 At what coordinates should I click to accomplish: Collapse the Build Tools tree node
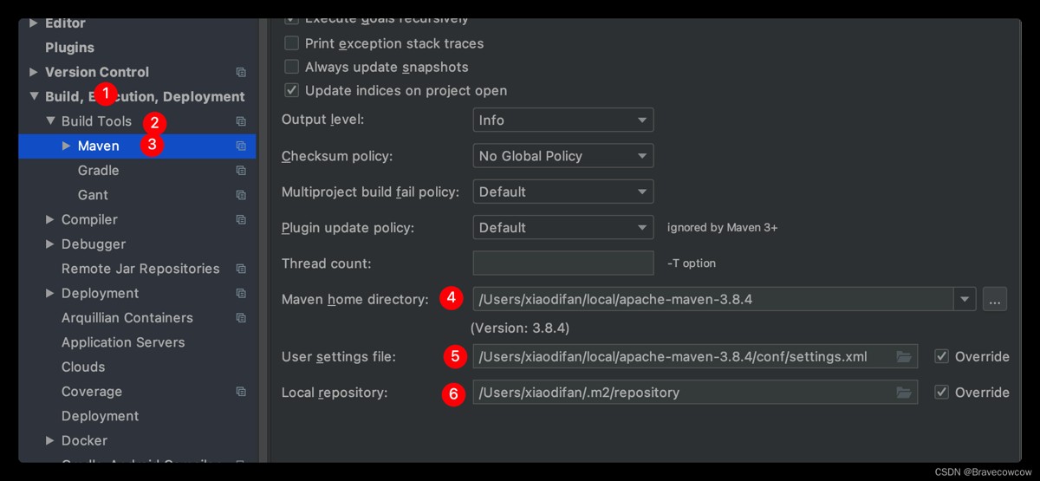pyautogui.click(x=50, y=121)
